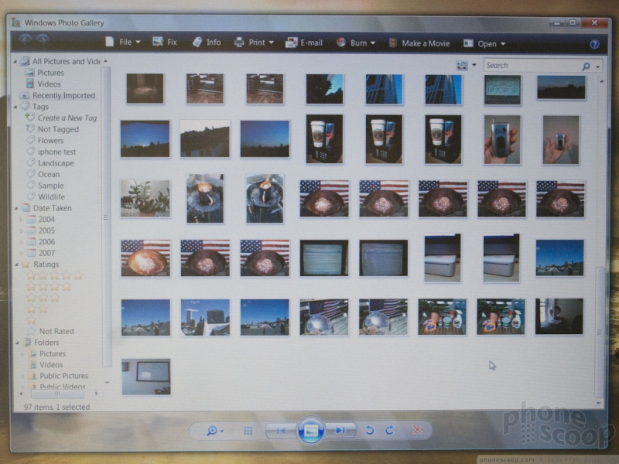Select the potted plant thumbnail
Viewport: 619px width, 464px height.
(x=145, y=199)
